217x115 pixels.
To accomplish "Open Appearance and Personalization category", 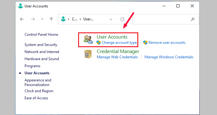I will pos(38,82).
